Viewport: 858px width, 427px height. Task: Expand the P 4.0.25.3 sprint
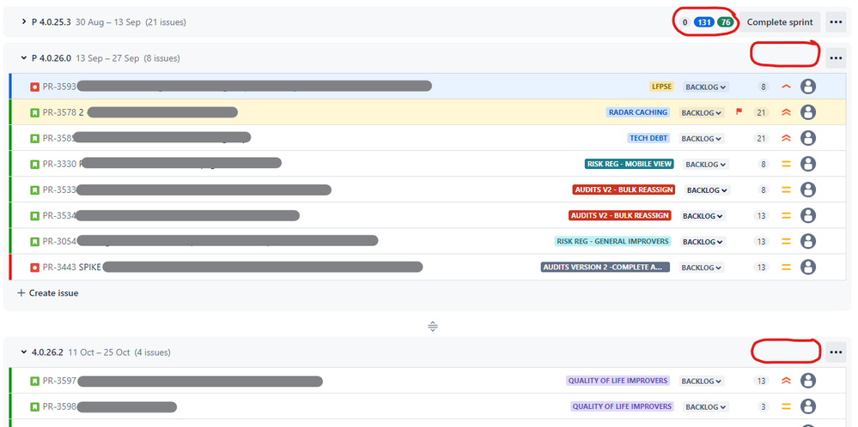click(x=23, y=21)
